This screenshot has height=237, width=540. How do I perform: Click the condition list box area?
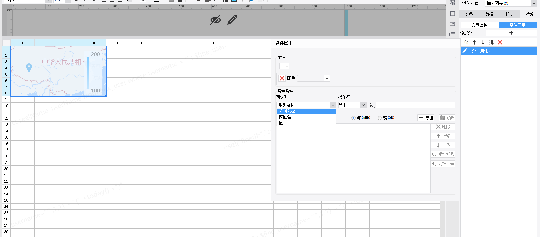[354, 158]
